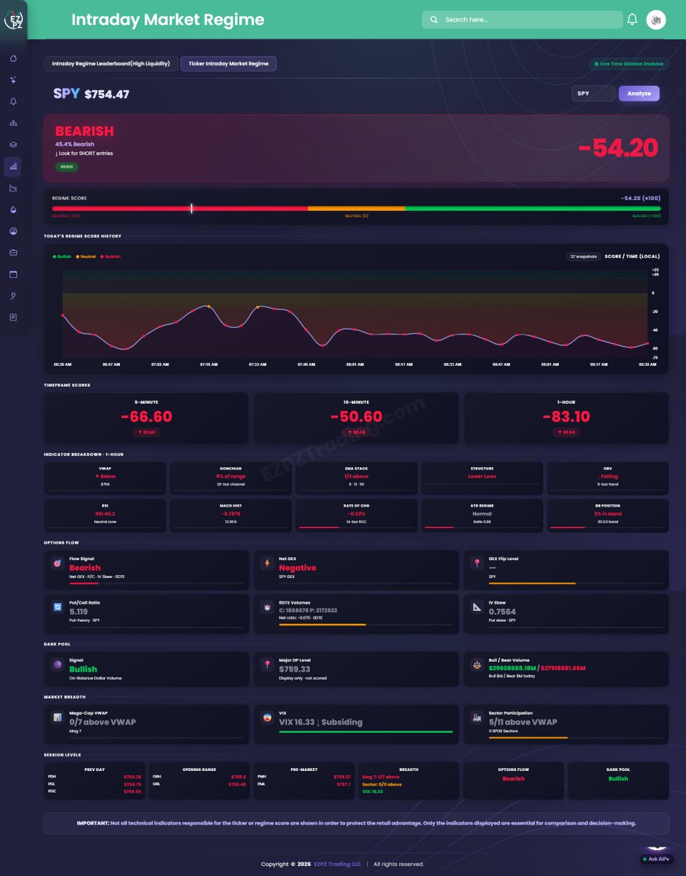The width and height of the screenshot is (686, 876).
Task: Open the bell alerts icon in the sidebar
Action: tap(13, 101)
